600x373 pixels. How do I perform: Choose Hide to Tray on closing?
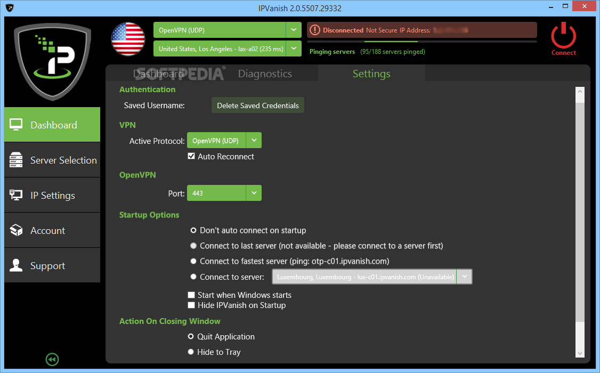click(191, 352)
